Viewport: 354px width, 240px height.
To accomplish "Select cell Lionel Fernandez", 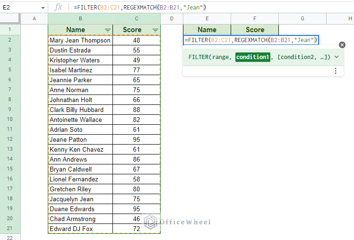I will point(80,179).
